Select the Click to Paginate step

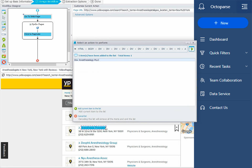point(38,34)
